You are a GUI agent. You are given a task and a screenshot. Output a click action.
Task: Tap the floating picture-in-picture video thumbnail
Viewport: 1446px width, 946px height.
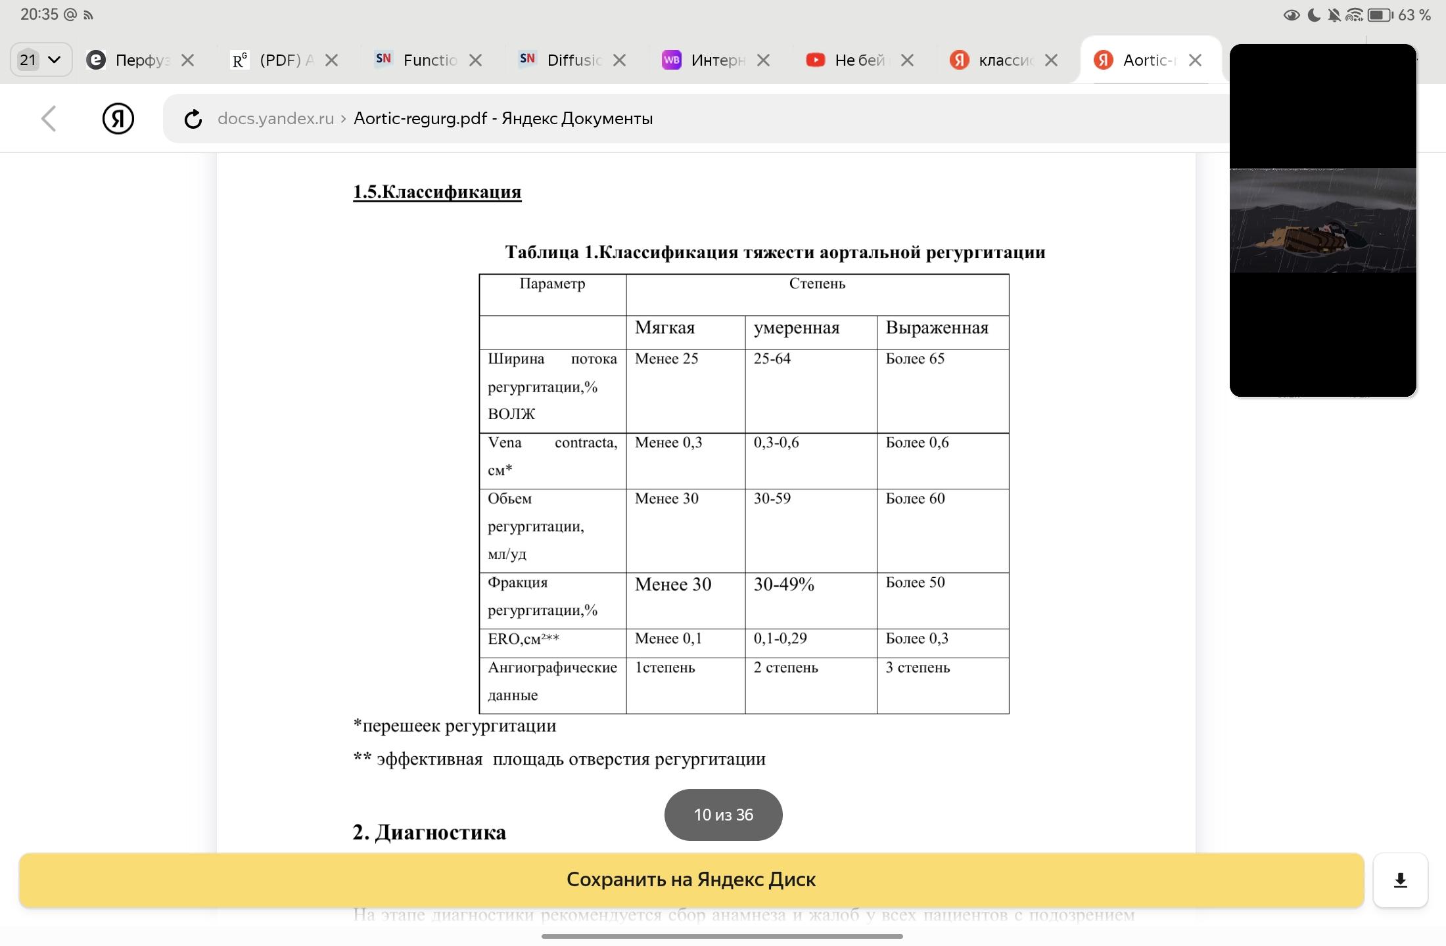pos(1323,220)
